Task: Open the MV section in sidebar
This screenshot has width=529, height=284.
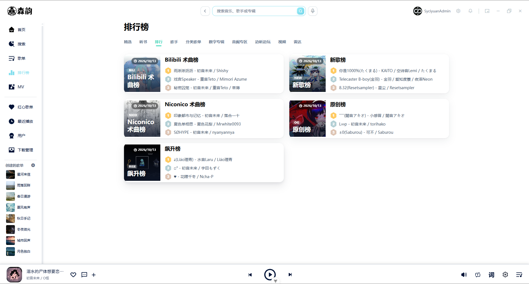Action: tap(17, 87)
